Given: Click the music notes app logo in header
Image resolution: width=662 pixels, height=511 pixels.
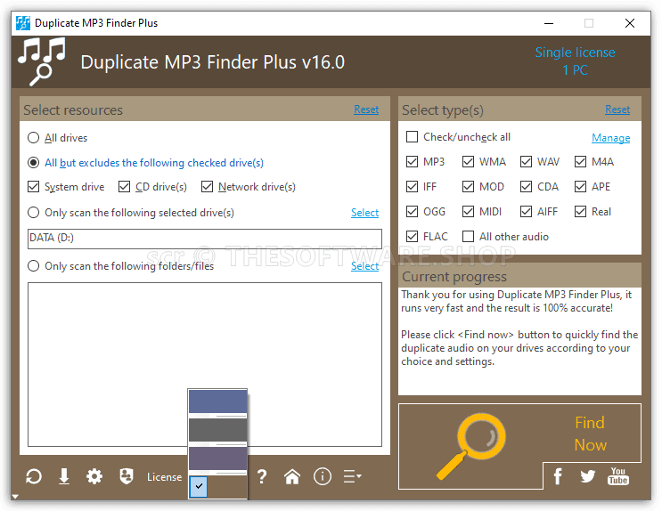Looking at the screenshot, I should pyautogui.click(x=41, y=61).
